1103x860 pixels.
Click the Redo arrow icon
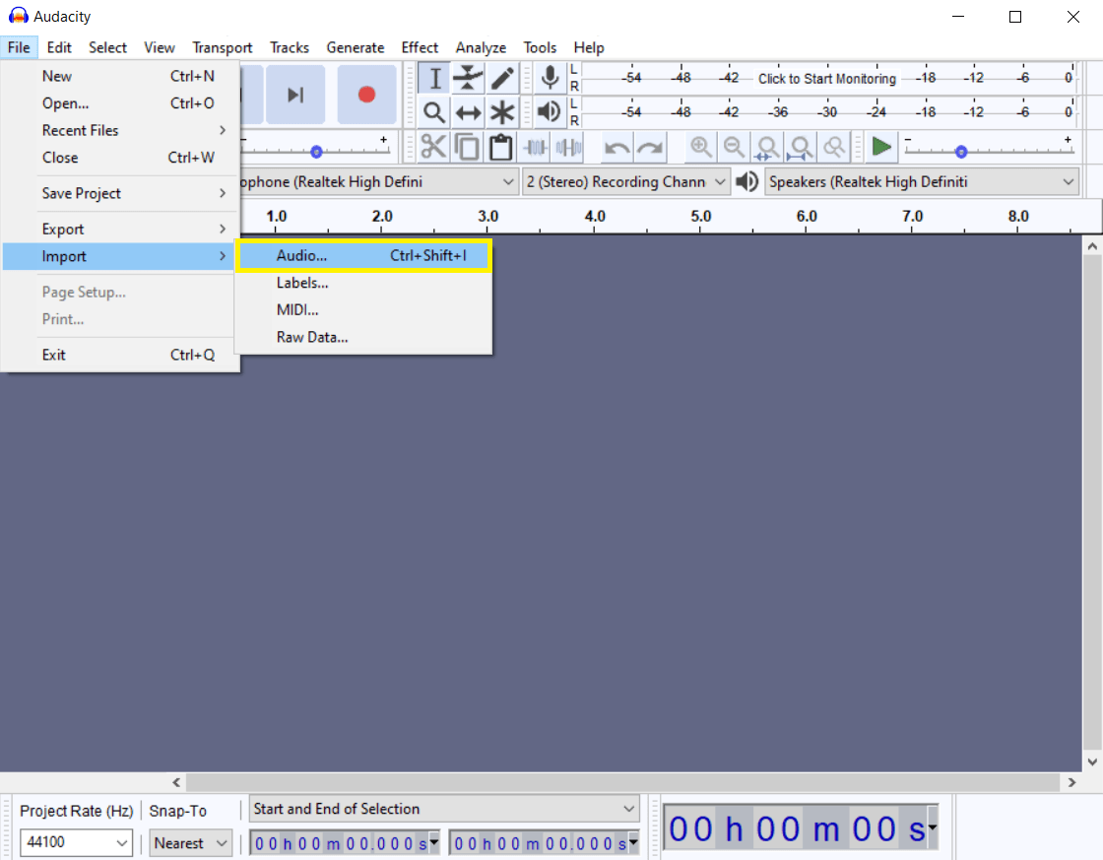(650, 147)
